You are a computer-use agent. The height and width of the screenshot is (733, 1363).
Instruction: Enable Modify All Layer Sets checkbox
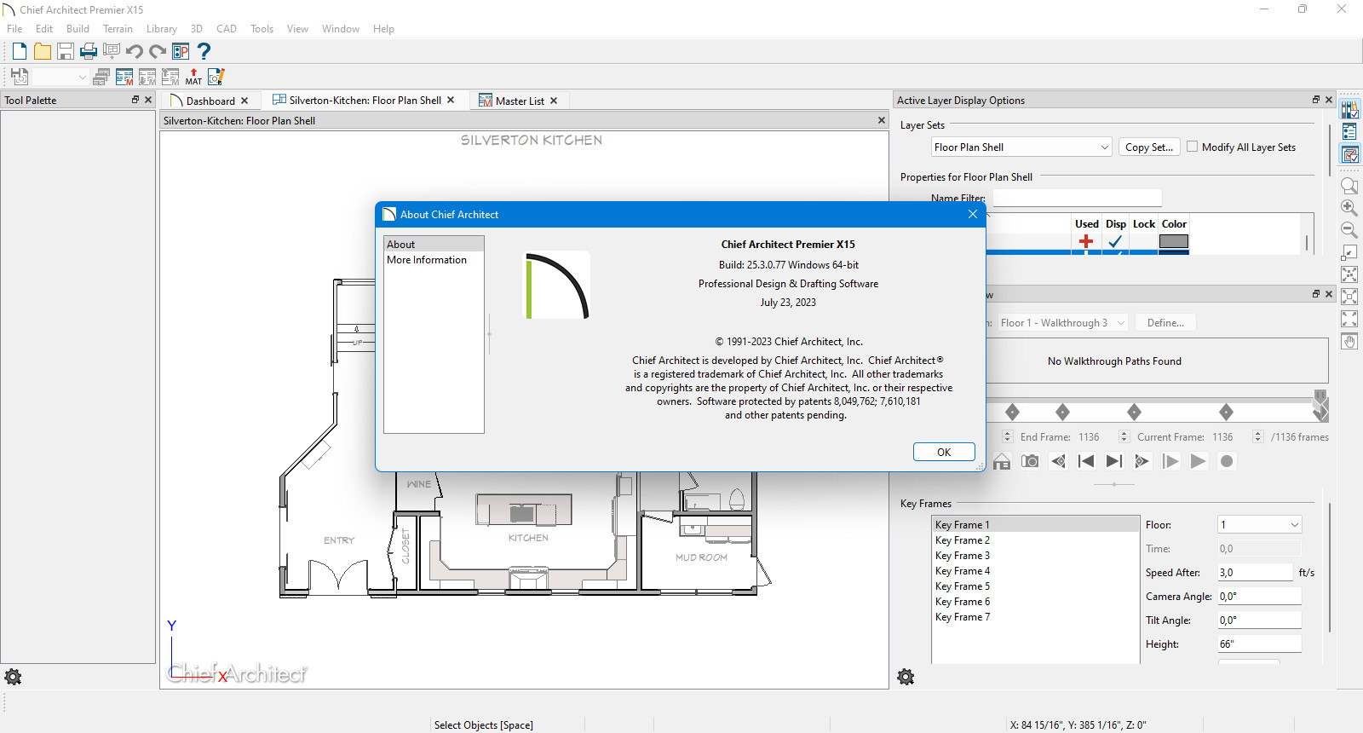tap(1193, 147)
